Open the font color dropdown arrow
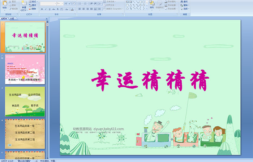The height and width of the screenshot is (162, 253). [75, 9]
